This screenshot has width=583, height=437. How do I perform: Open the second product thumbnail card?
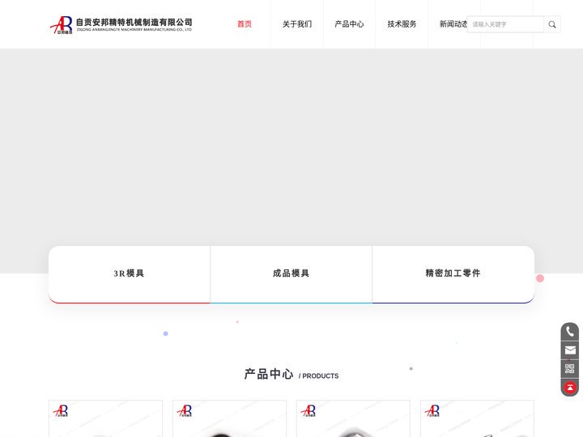click(229, 418)
